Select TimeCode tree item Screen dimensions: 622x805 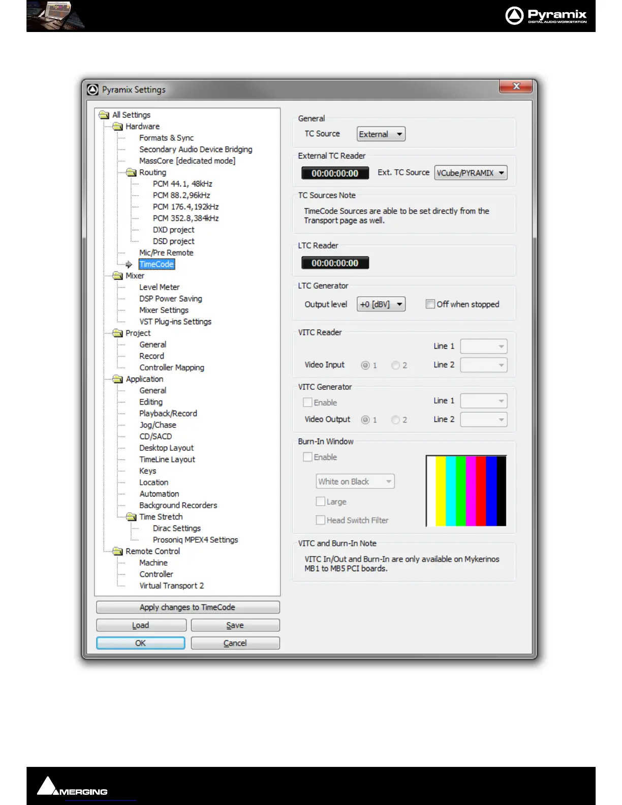157,264
